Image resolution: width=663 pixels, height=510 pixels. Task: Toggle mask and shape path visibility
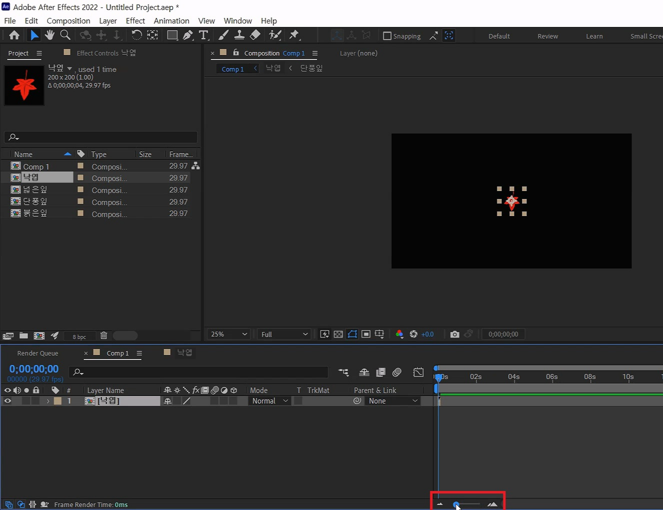coord(352,334)
